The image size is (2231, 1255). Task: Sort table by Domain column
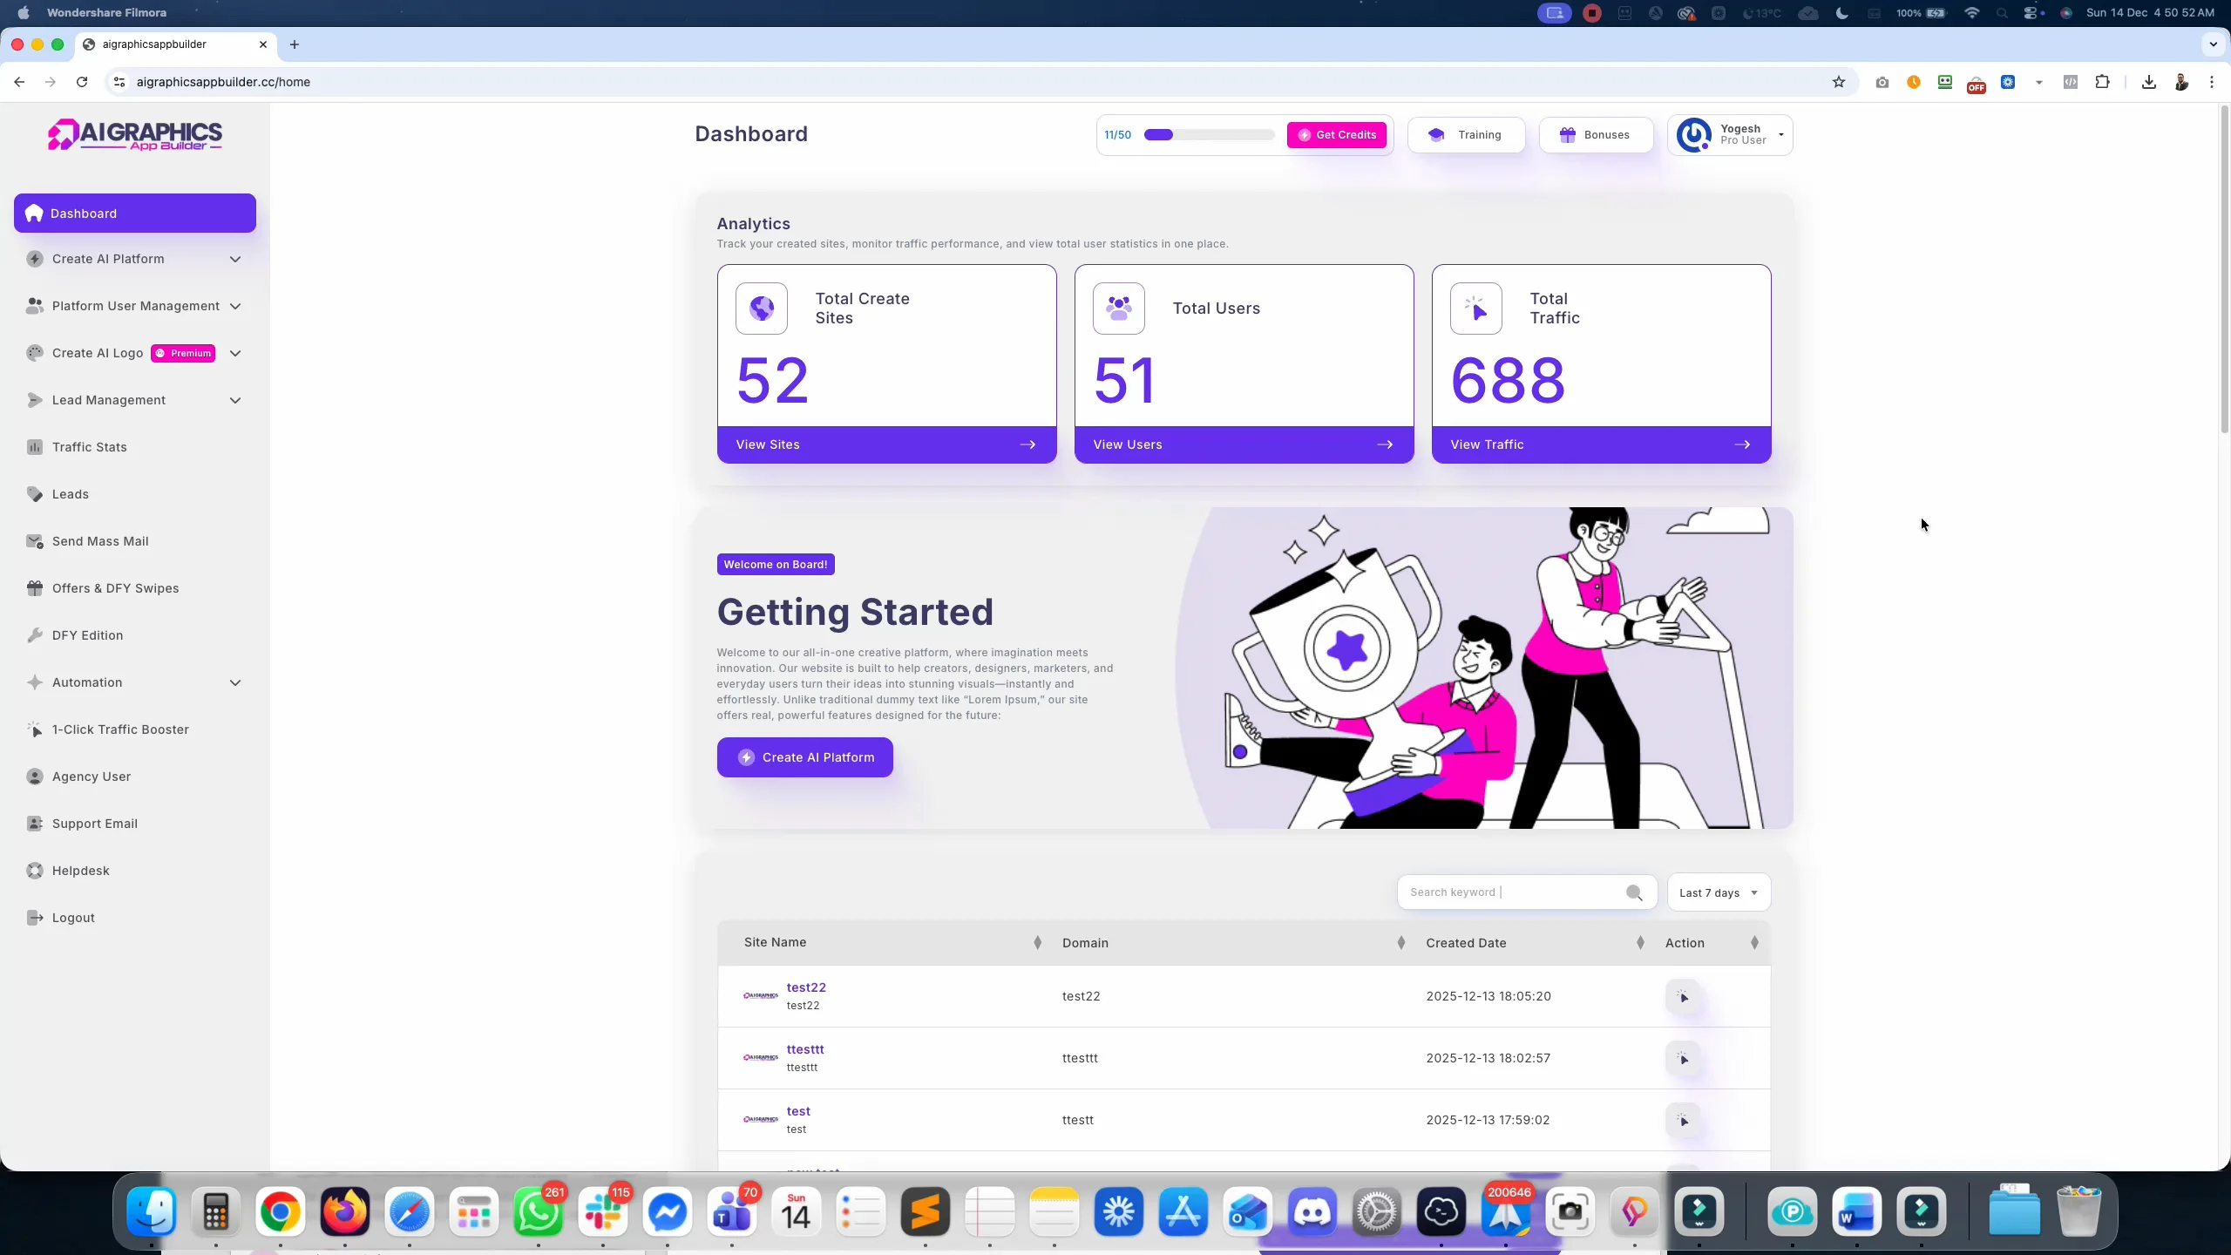click(1400, 943)
